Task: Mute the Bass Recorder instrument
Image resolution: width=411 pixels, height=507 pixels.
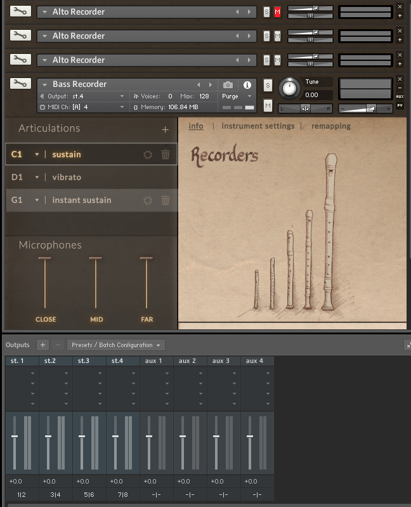Action: pyautogui.click(x=268, y=105)
